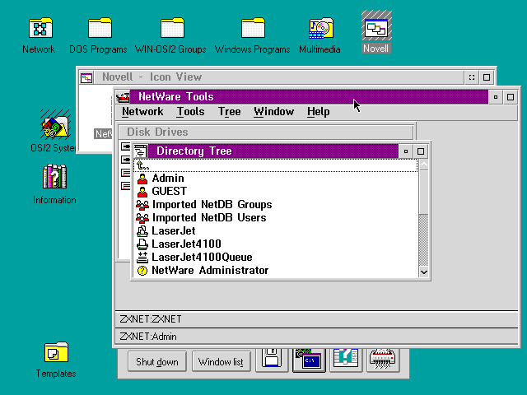Open the Network folder on desktop
Image resolution: width=527 pixels, height=395 pixels.
click(40, 28)
